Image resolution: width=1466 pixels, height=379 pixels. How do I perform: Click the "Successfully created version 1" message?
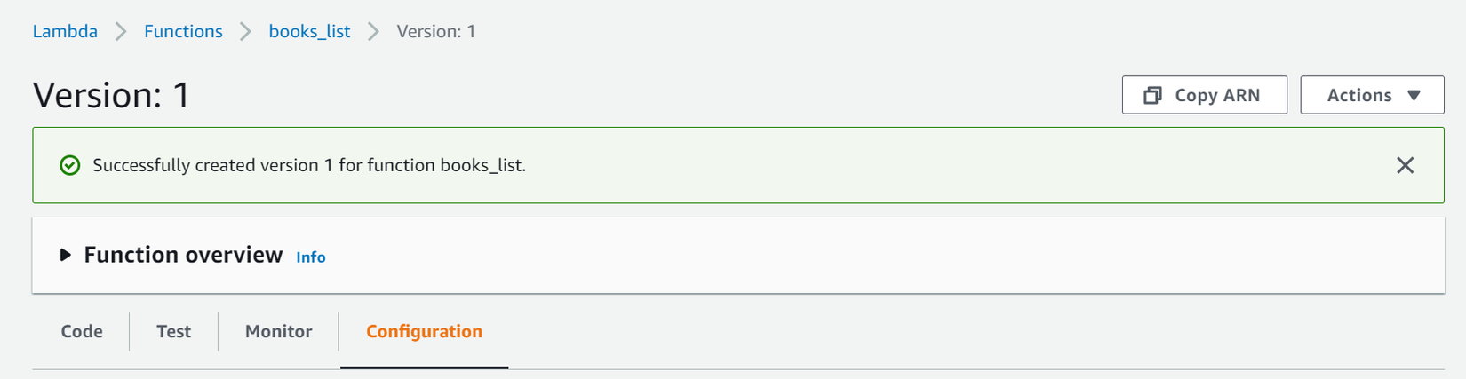(x=309, y=165)
